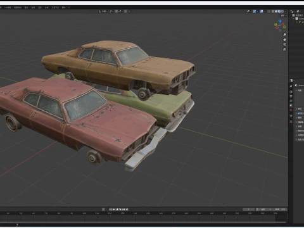This screenshot has height=228, width=304.
Task: Switch perspective/orthographic grid icon
Action: click(x=284, y=49)
